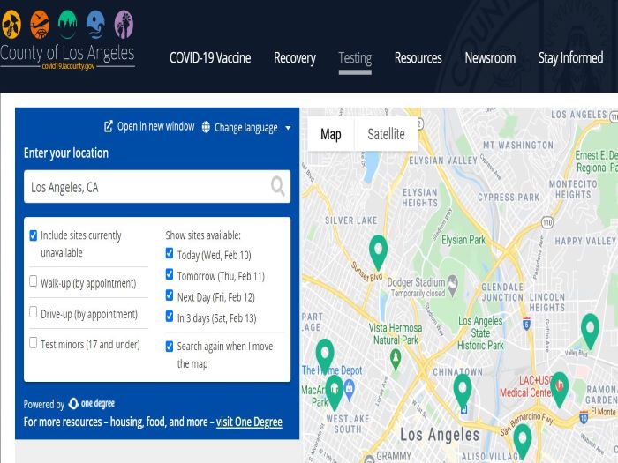Select the green pin below Chinatown
This screenshot has height=463, width=618.
[x=463, y=392]
